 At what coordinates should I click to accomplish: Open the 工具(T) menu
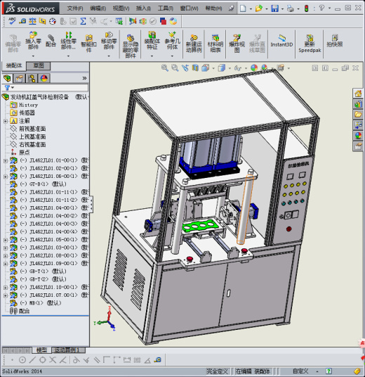point(166,8)
